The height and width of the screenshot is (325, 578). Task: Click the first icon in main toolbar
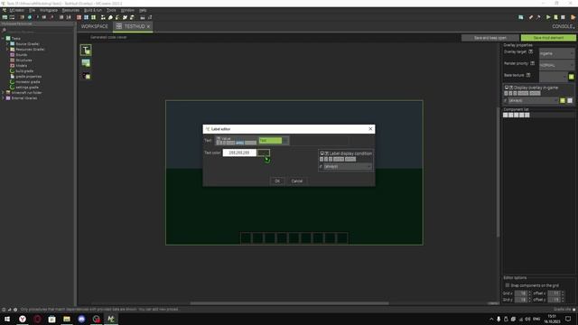pyautogui.click(x=5, y=17)
